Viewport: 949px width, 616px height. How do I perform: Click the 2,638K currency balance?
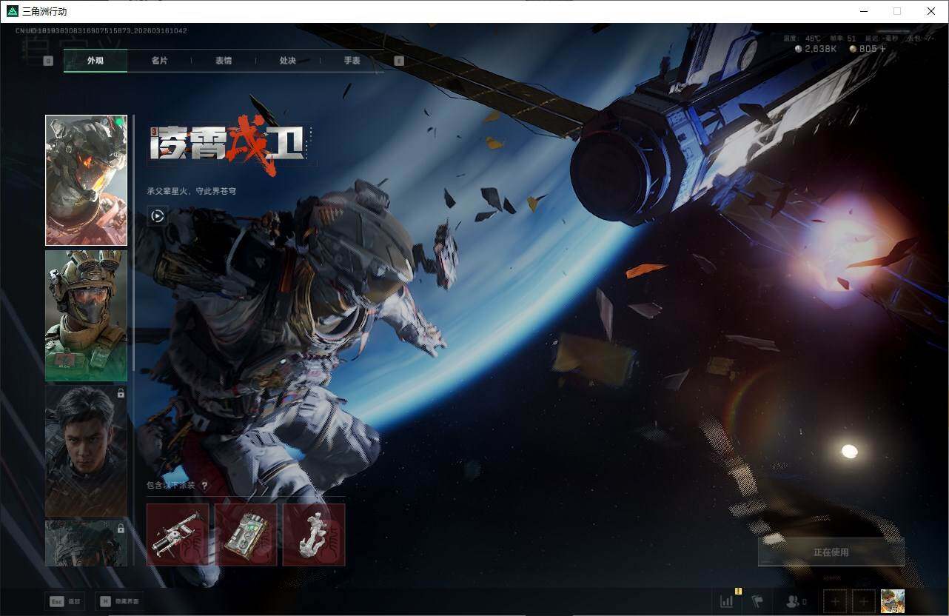[816, 49]
